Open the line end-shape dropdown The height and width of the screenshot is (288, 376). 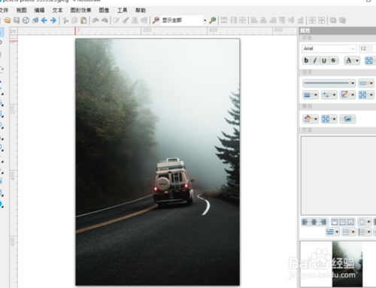tap(365, 83)
